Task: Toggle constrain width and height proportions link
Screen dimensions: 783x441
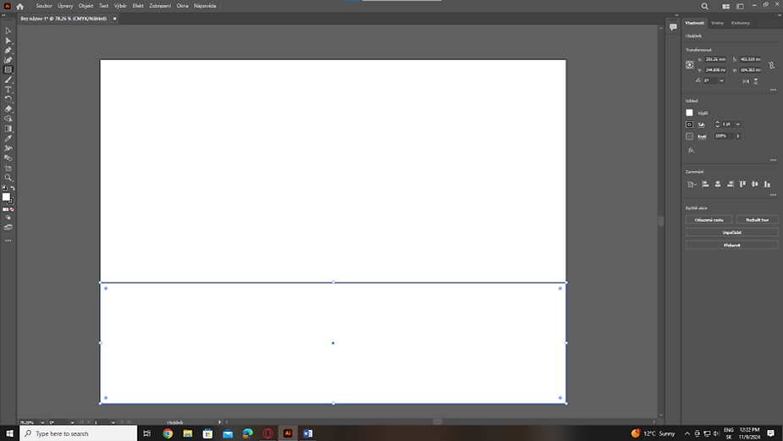Action: point(770,64)
